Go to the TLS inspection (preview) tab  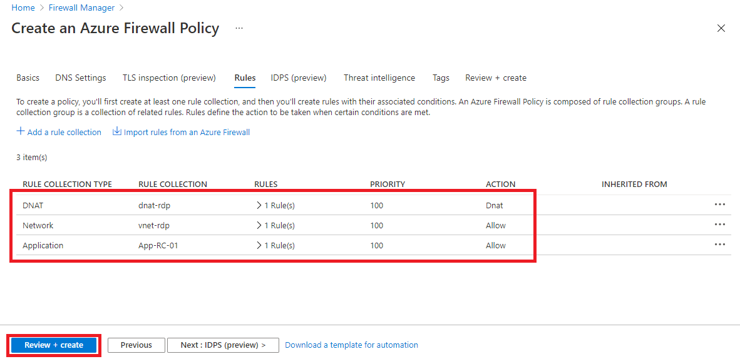click(169, 78)
